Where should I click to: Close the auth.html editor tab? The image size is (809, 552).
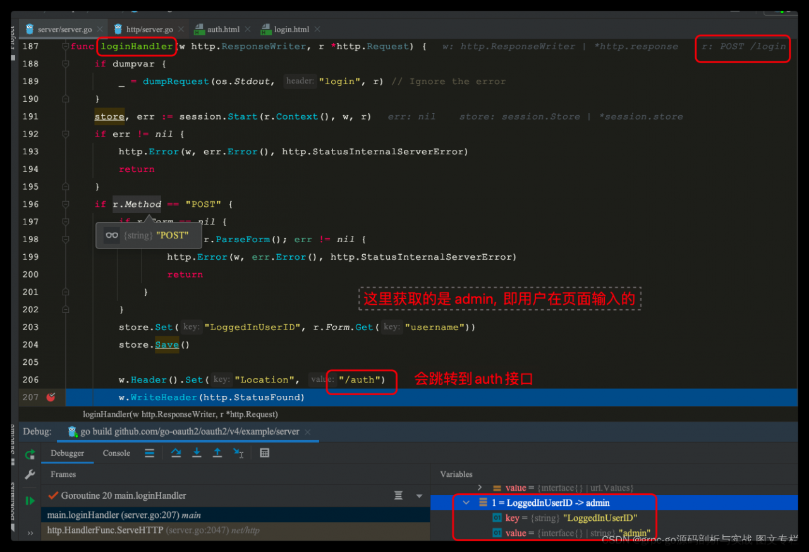[248, 29]
